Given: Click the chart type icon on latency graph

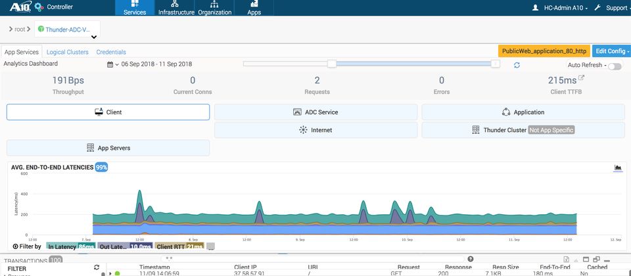Looking at the screenshot, I should pyautogui.click(x=618, y=168).
